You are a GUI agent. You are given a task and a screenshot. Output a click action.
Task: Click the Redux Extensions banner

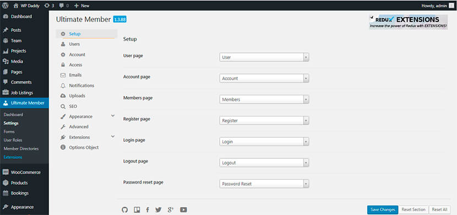point(409,22)
